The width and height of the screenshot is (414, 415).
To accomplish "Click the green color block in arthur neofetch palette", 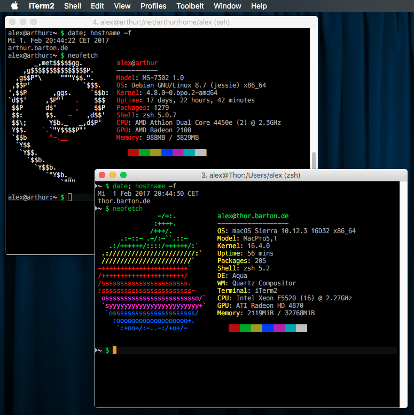I will click(x=144, y=153).
